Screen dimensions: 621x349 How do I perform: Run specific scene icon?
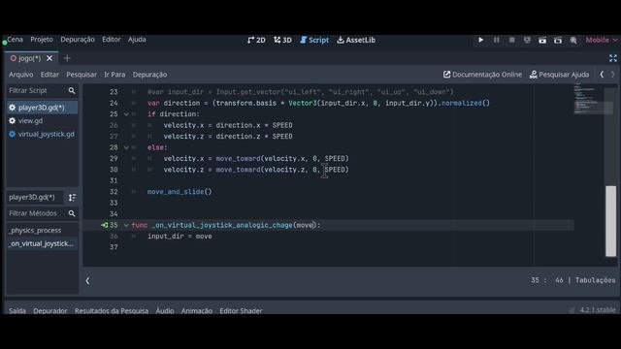(558, 40)
